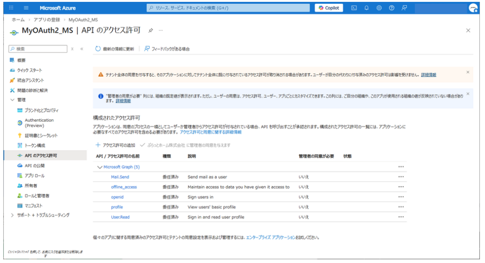485x263 pixels.
Task: Click the top resource search field
Action: point(227,8)
